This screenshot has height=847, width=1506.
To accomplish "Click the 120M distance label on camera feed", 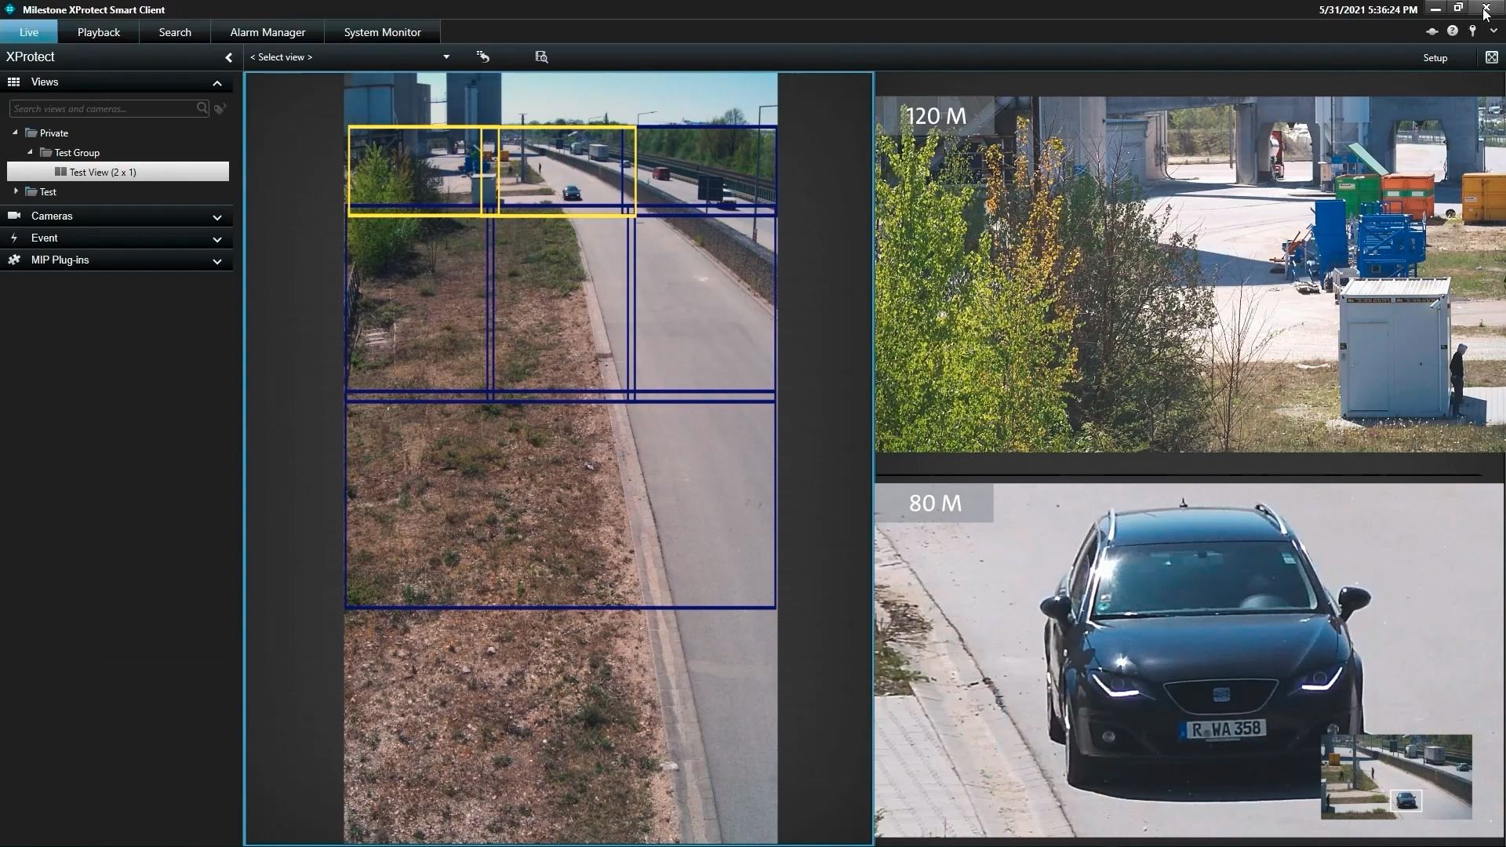I will point(933,115).
